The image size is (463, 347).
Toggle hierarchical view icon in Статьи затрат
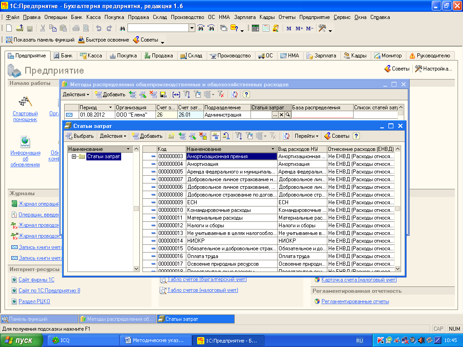[216, 136]
